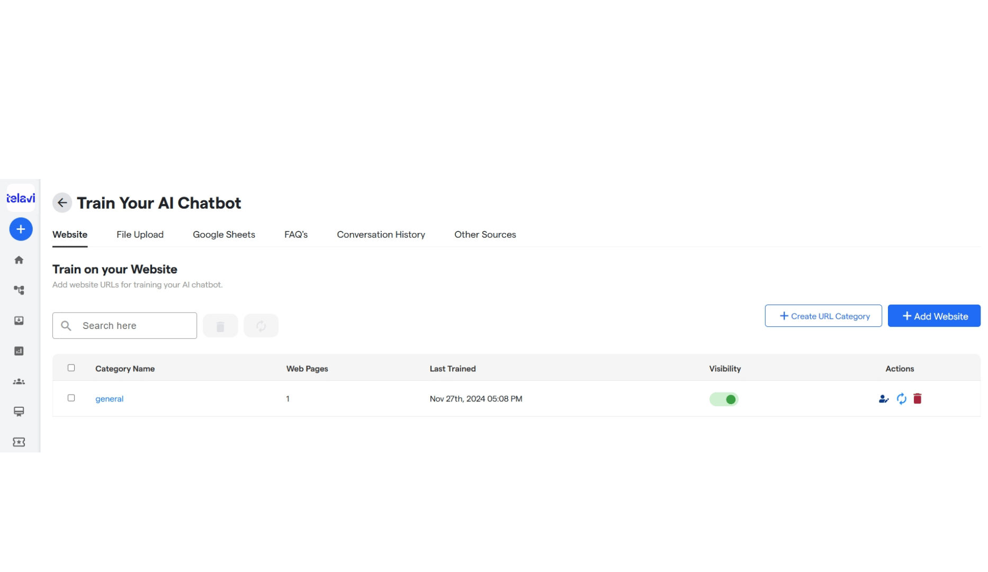Open the general category link
988x572 pixels.
[x=110, y=399]
